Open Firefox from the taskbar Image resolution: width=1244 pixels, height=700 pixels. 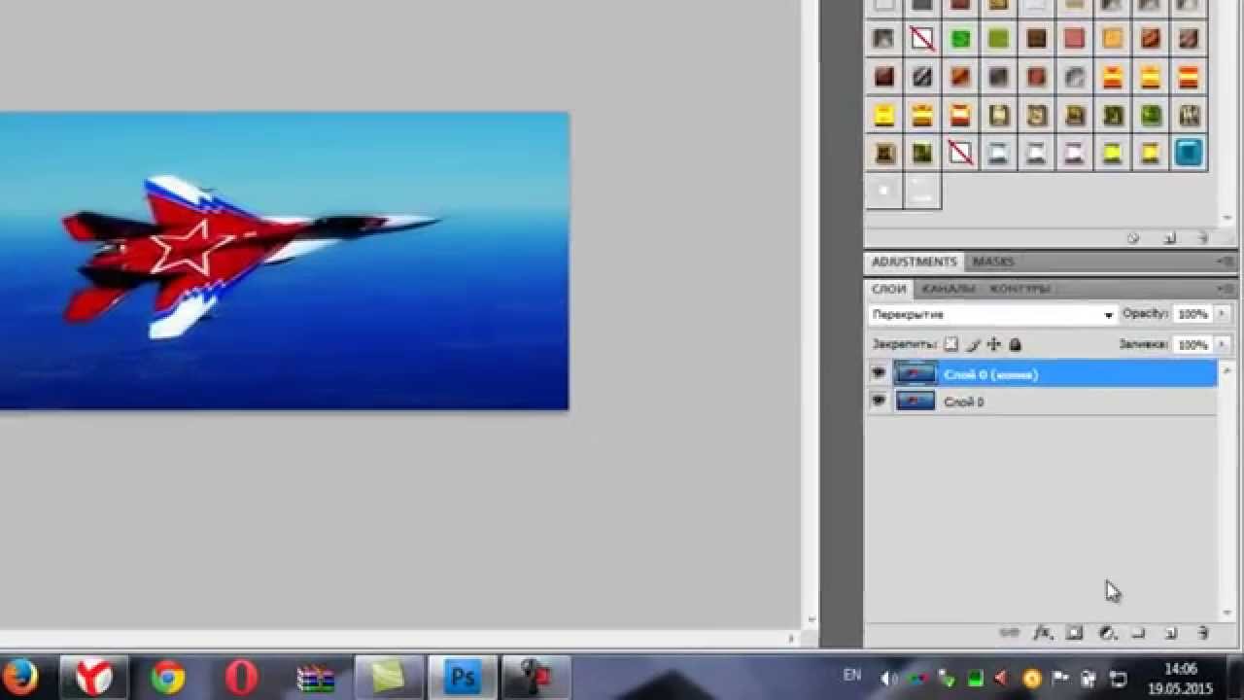(19, 677)
